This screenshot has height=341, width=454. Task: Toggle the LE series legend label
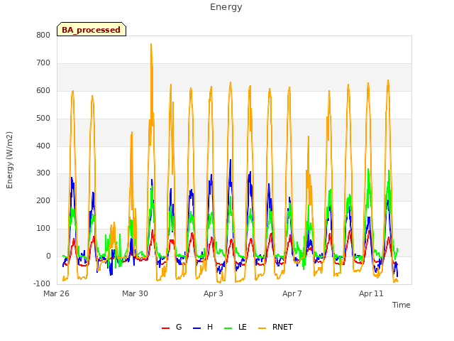[243, 327]
